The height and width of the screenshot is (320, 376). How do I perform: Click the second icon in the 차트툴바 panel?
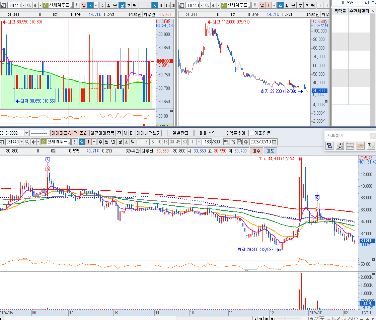click(x=340, y=145)
